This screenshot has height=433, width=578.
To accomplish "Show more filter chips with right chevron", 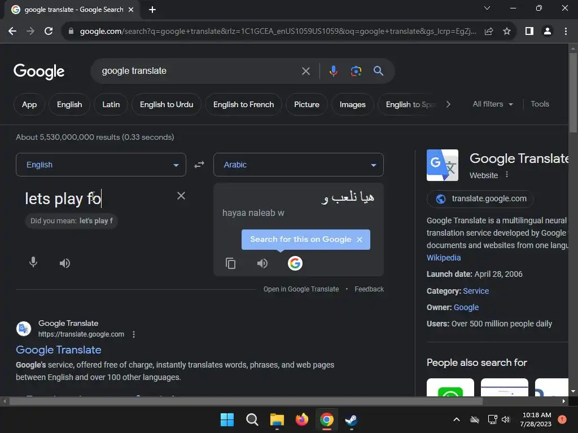I will tap(448, 104).
